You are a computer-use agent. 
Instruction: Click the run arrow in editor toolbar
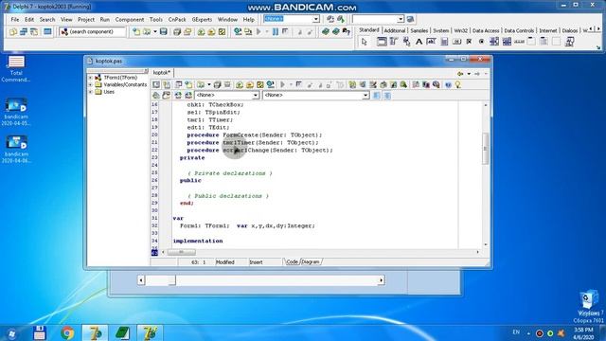click(x=282, y=84)
